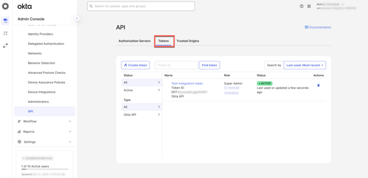The width and height of the screenshot is (368, 178).
Task: Filter Status by All
Action: pyautogui.click(x=142, y=83)
